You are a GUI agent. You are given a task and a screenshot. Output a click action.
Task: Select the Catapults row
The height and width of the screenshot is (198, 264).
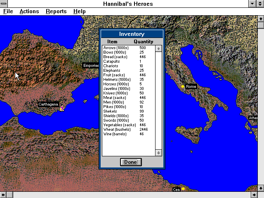pyautogui.click(x=128, y=61)
